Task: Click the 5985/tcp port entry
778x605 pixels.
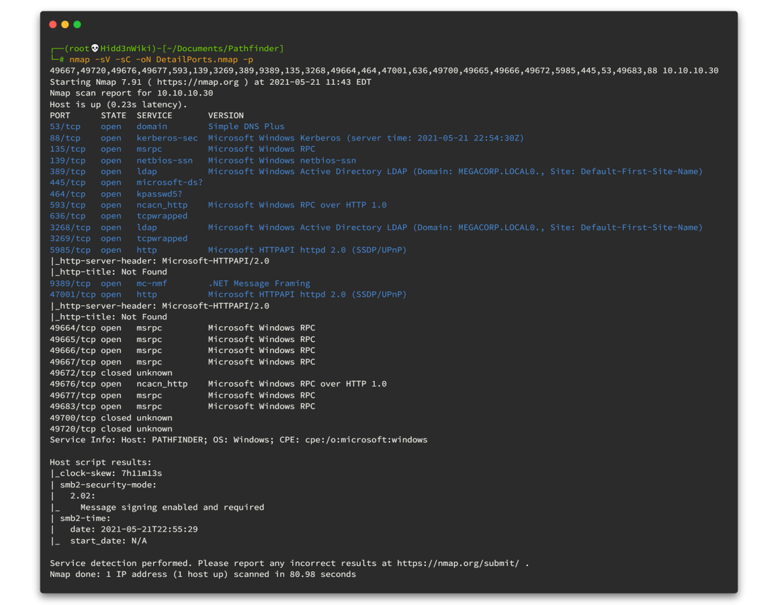Action: pyautogui.click(x=70, y=249)
